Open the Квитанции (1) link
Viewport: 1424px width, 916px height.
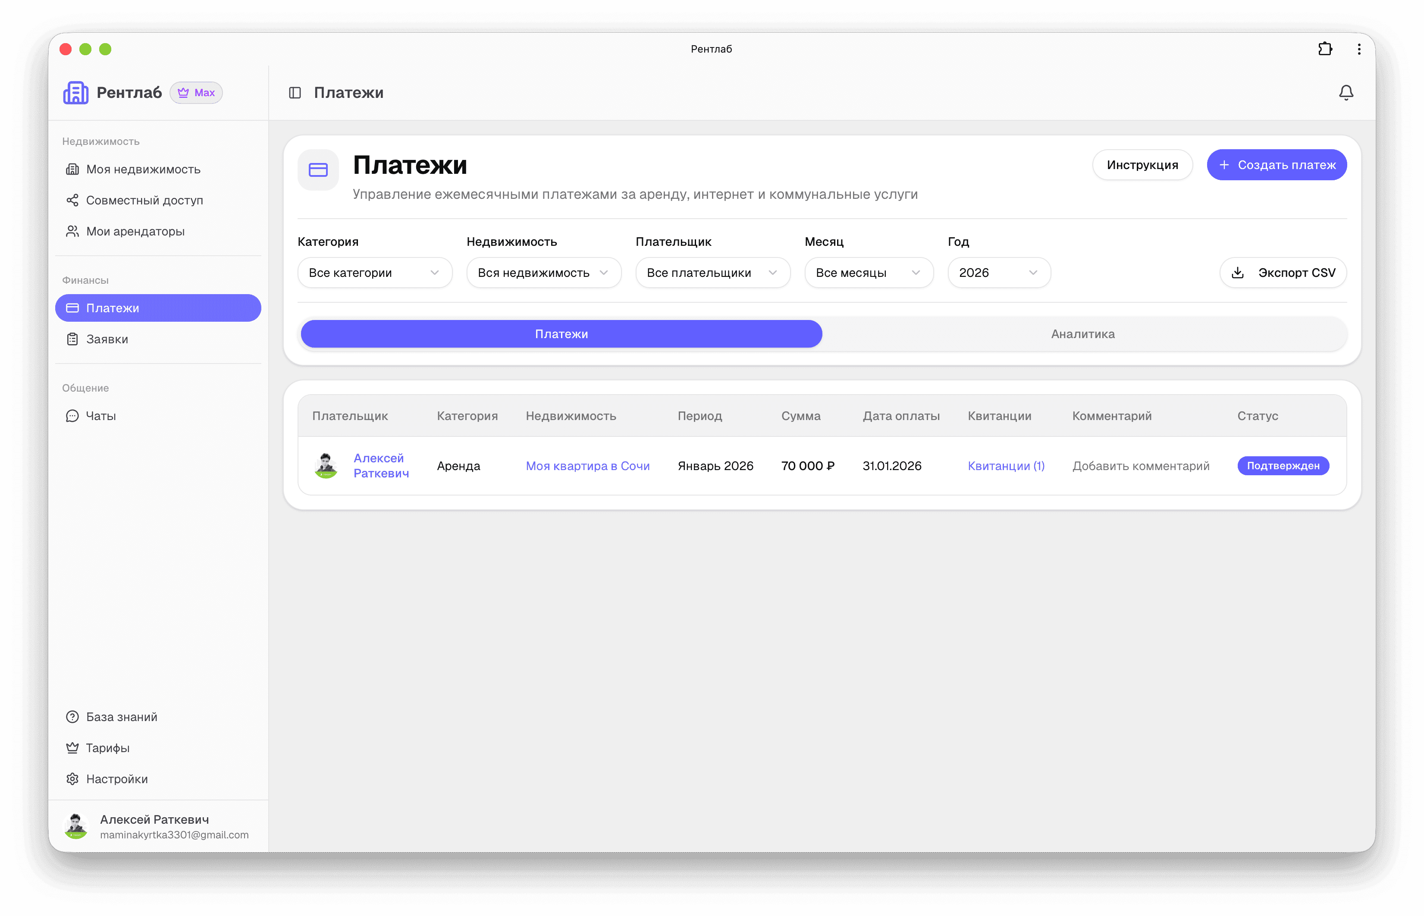pos(1005,466)
